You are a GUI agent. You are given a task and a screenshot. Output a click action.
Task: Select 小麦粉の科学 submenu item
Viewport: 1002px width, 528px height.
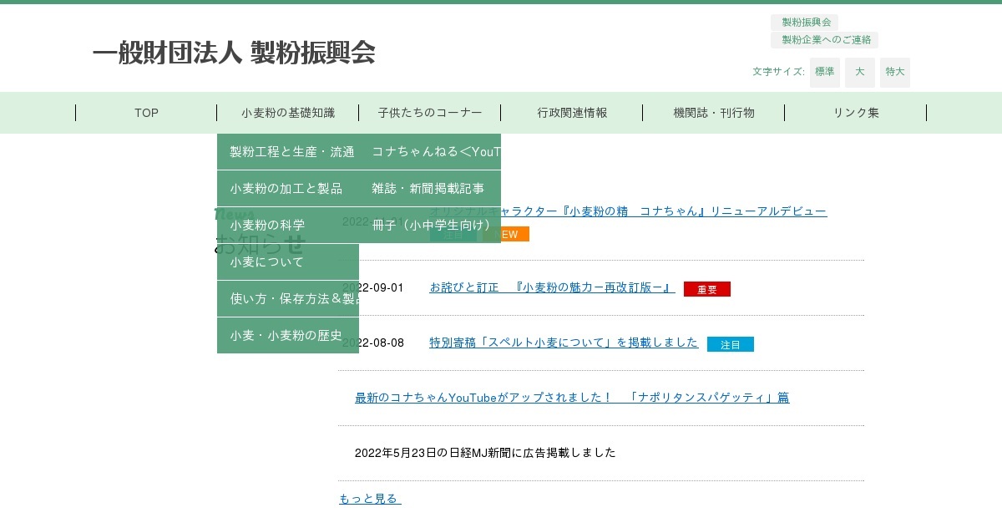pyautogui.click(x=288, y=226)
